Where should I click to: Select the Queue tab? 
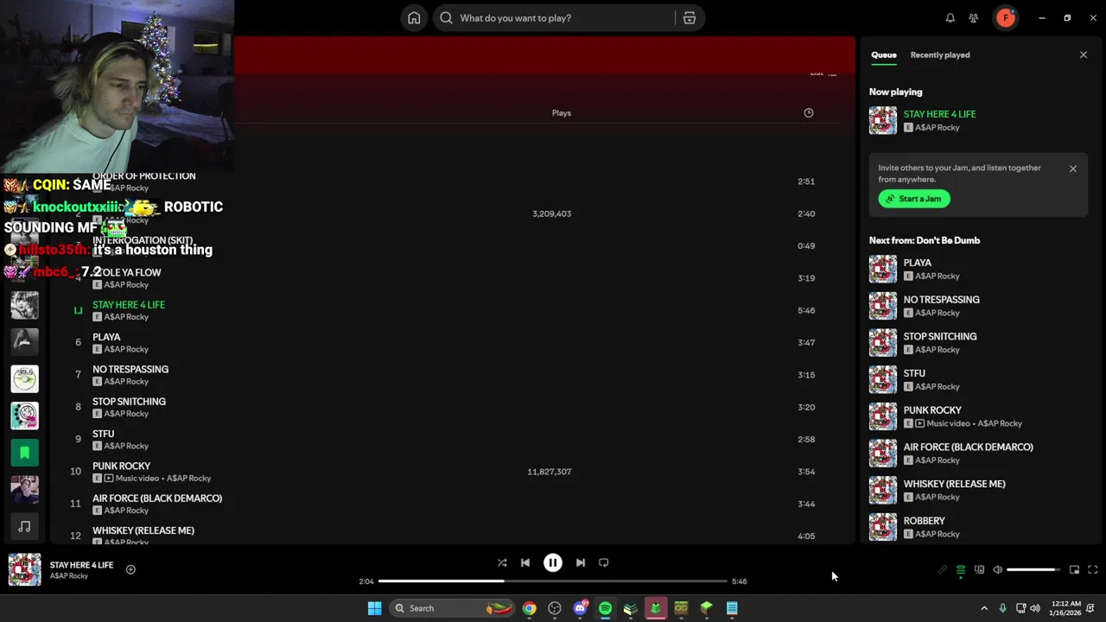point(883,54)
